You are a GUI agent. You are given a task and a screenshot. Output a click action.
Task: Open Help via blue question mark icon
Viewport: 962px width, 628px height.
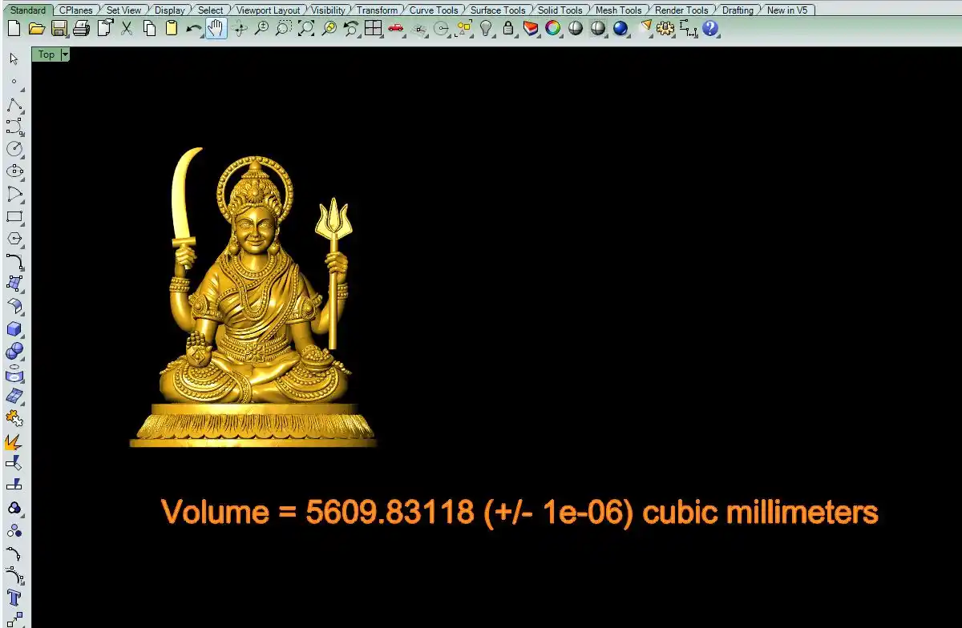(x=710, y=29)
